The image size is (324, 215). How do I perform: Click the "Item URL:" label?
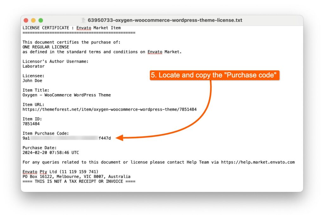pyautogui.click(x=33, y=105)
